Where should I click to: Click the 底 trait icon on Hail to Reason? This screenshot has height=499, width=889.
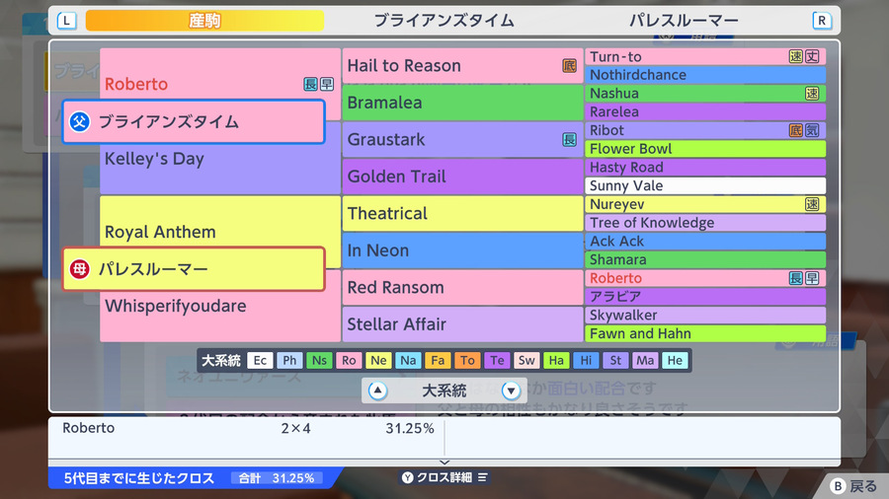click(569, 66)
